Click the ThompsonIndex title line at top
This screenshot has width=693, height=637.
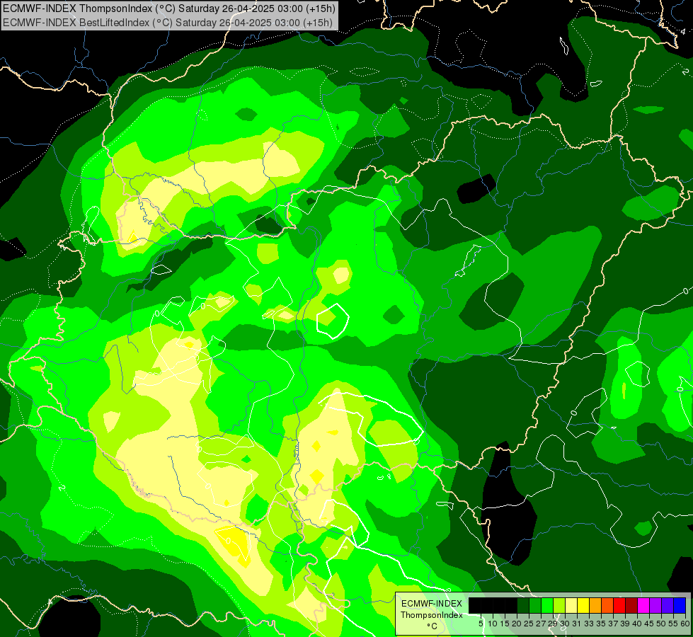click(x=169, y=8)
